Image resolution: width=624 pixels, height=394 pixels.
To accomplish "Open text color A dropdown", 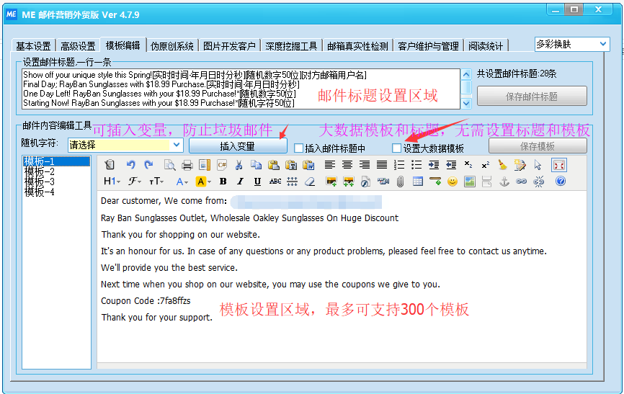I will (182, 182).
